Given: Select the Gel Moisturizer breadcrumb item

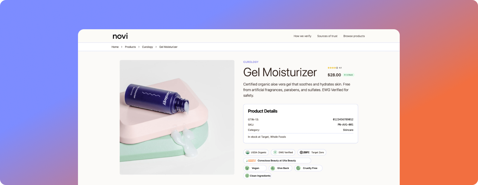Looking at the screenshot, I should (x=168, y=47).
